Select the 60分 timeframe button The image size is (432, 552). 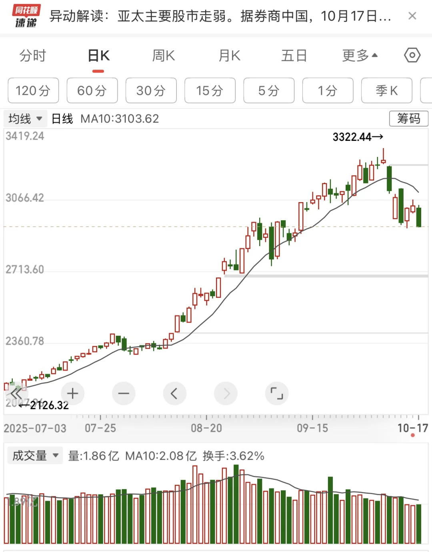click(92, 90)
